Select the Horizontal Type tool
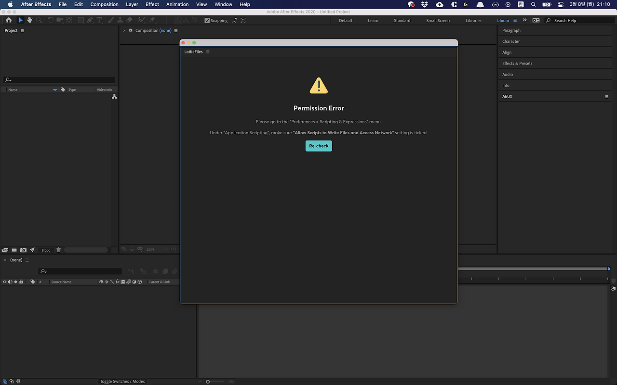The height and width of the screenshot is (385, 617). pos(99,20)
